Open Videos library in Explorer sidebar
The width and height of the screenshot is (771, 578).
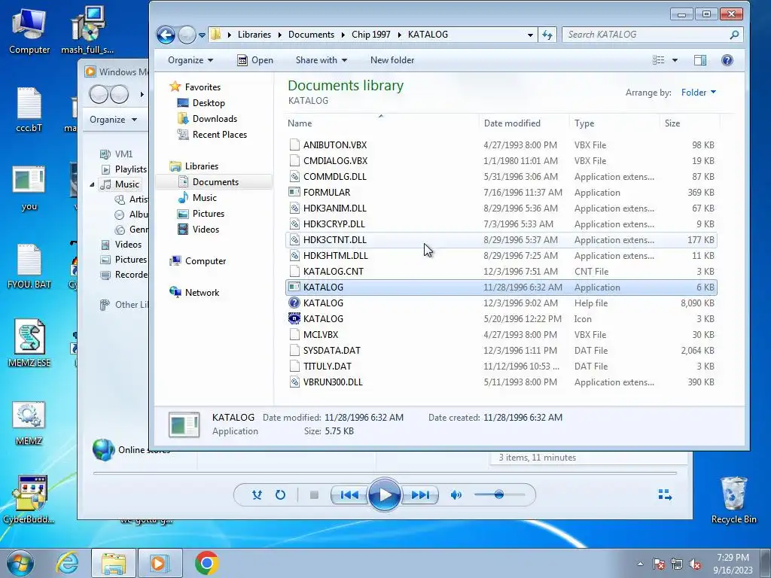(206, 230)
